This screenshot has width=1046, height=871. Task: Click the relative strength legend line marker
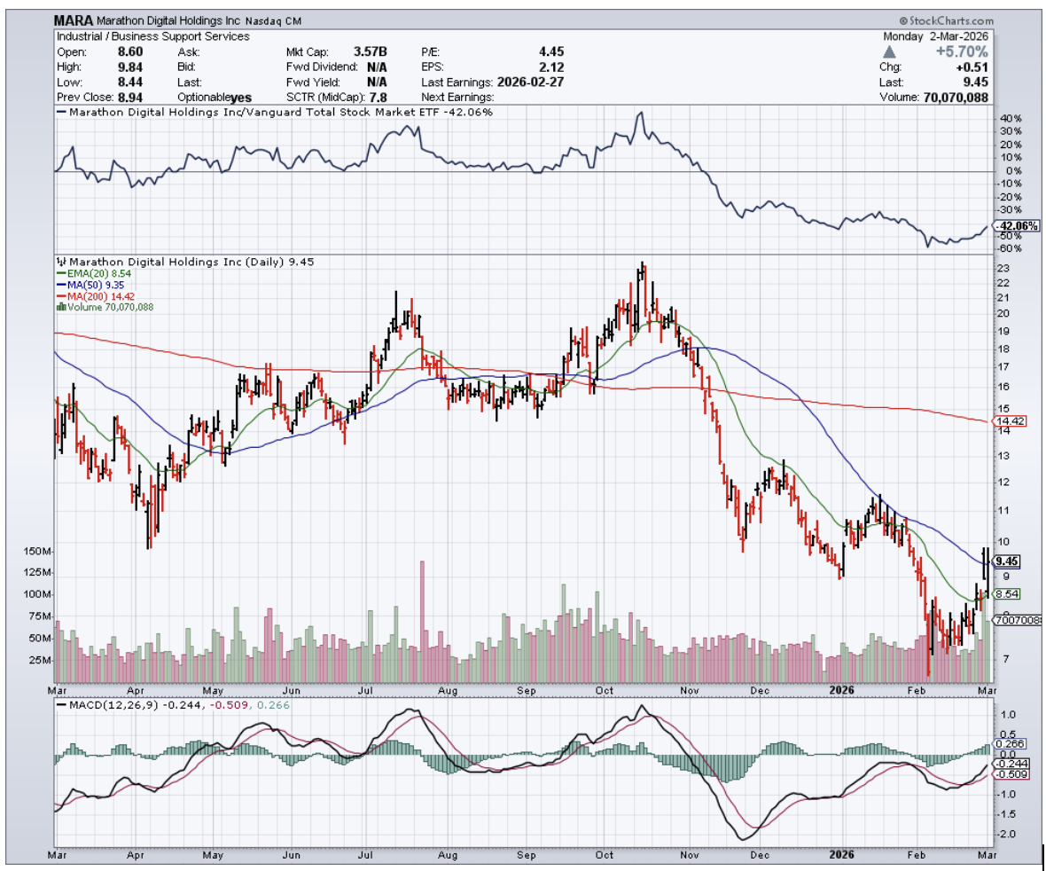tap(60, 113)
